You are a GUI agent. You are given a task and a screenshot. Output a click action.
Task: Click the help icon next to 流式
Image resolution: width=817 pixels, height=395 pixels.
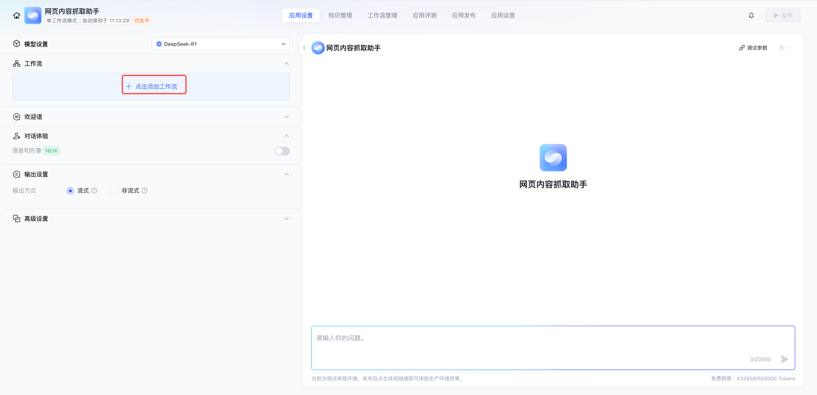point(94,190)
